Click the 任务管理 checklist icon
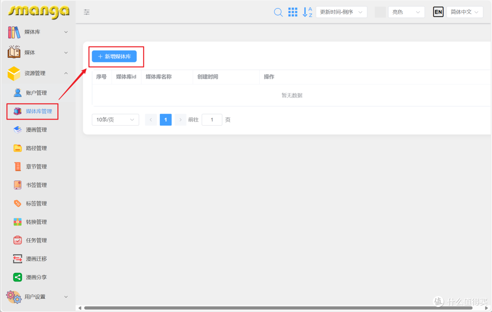This screenshot has height=312, width=492. tap(18, 240)
